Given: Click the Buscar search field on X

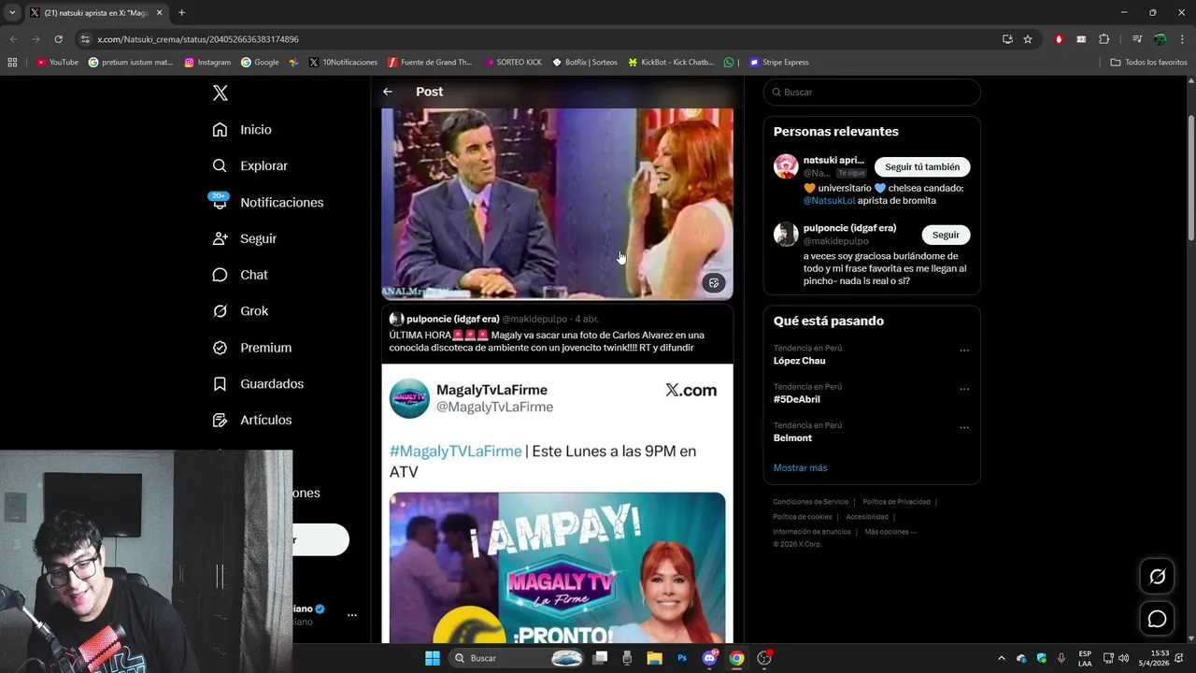Looking at the screenshot, I should (872, 93).
